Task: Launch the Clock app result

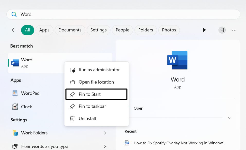Action: pyautogui.click(x=26, y=107)
